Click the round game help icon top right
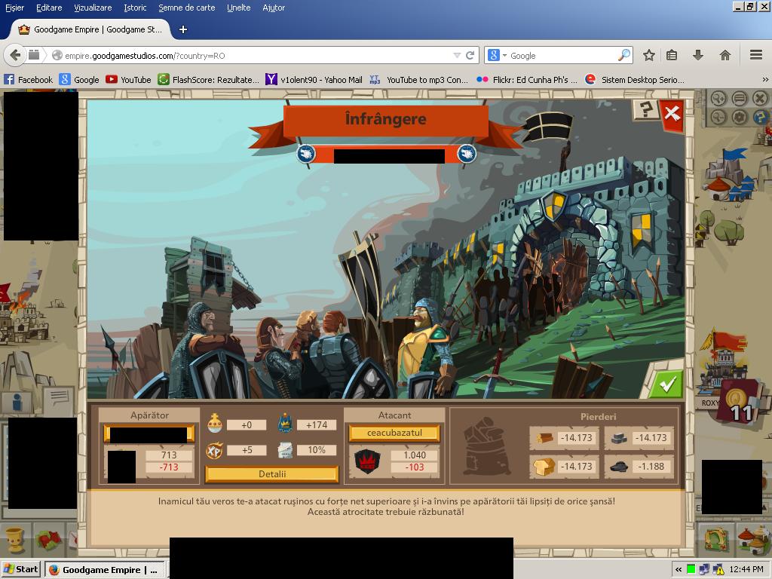772x579 pixels. 760,117
